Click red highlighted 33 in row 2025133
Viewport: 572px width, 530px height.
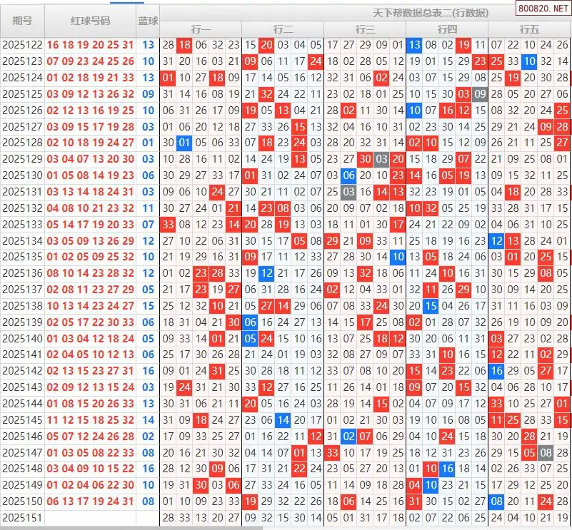click(168, 225)
